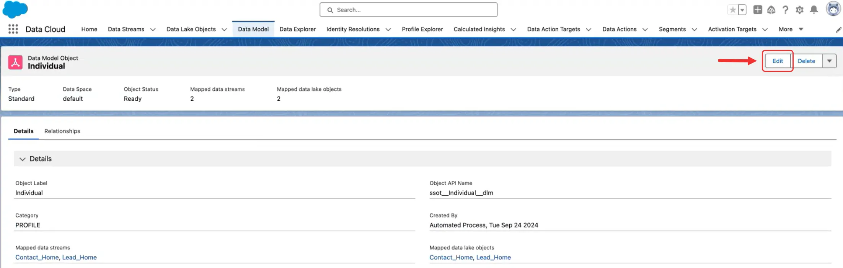Open the App Launcher grid icon
The height and width of the screenshot is (268, 843).
pos(13,29)
